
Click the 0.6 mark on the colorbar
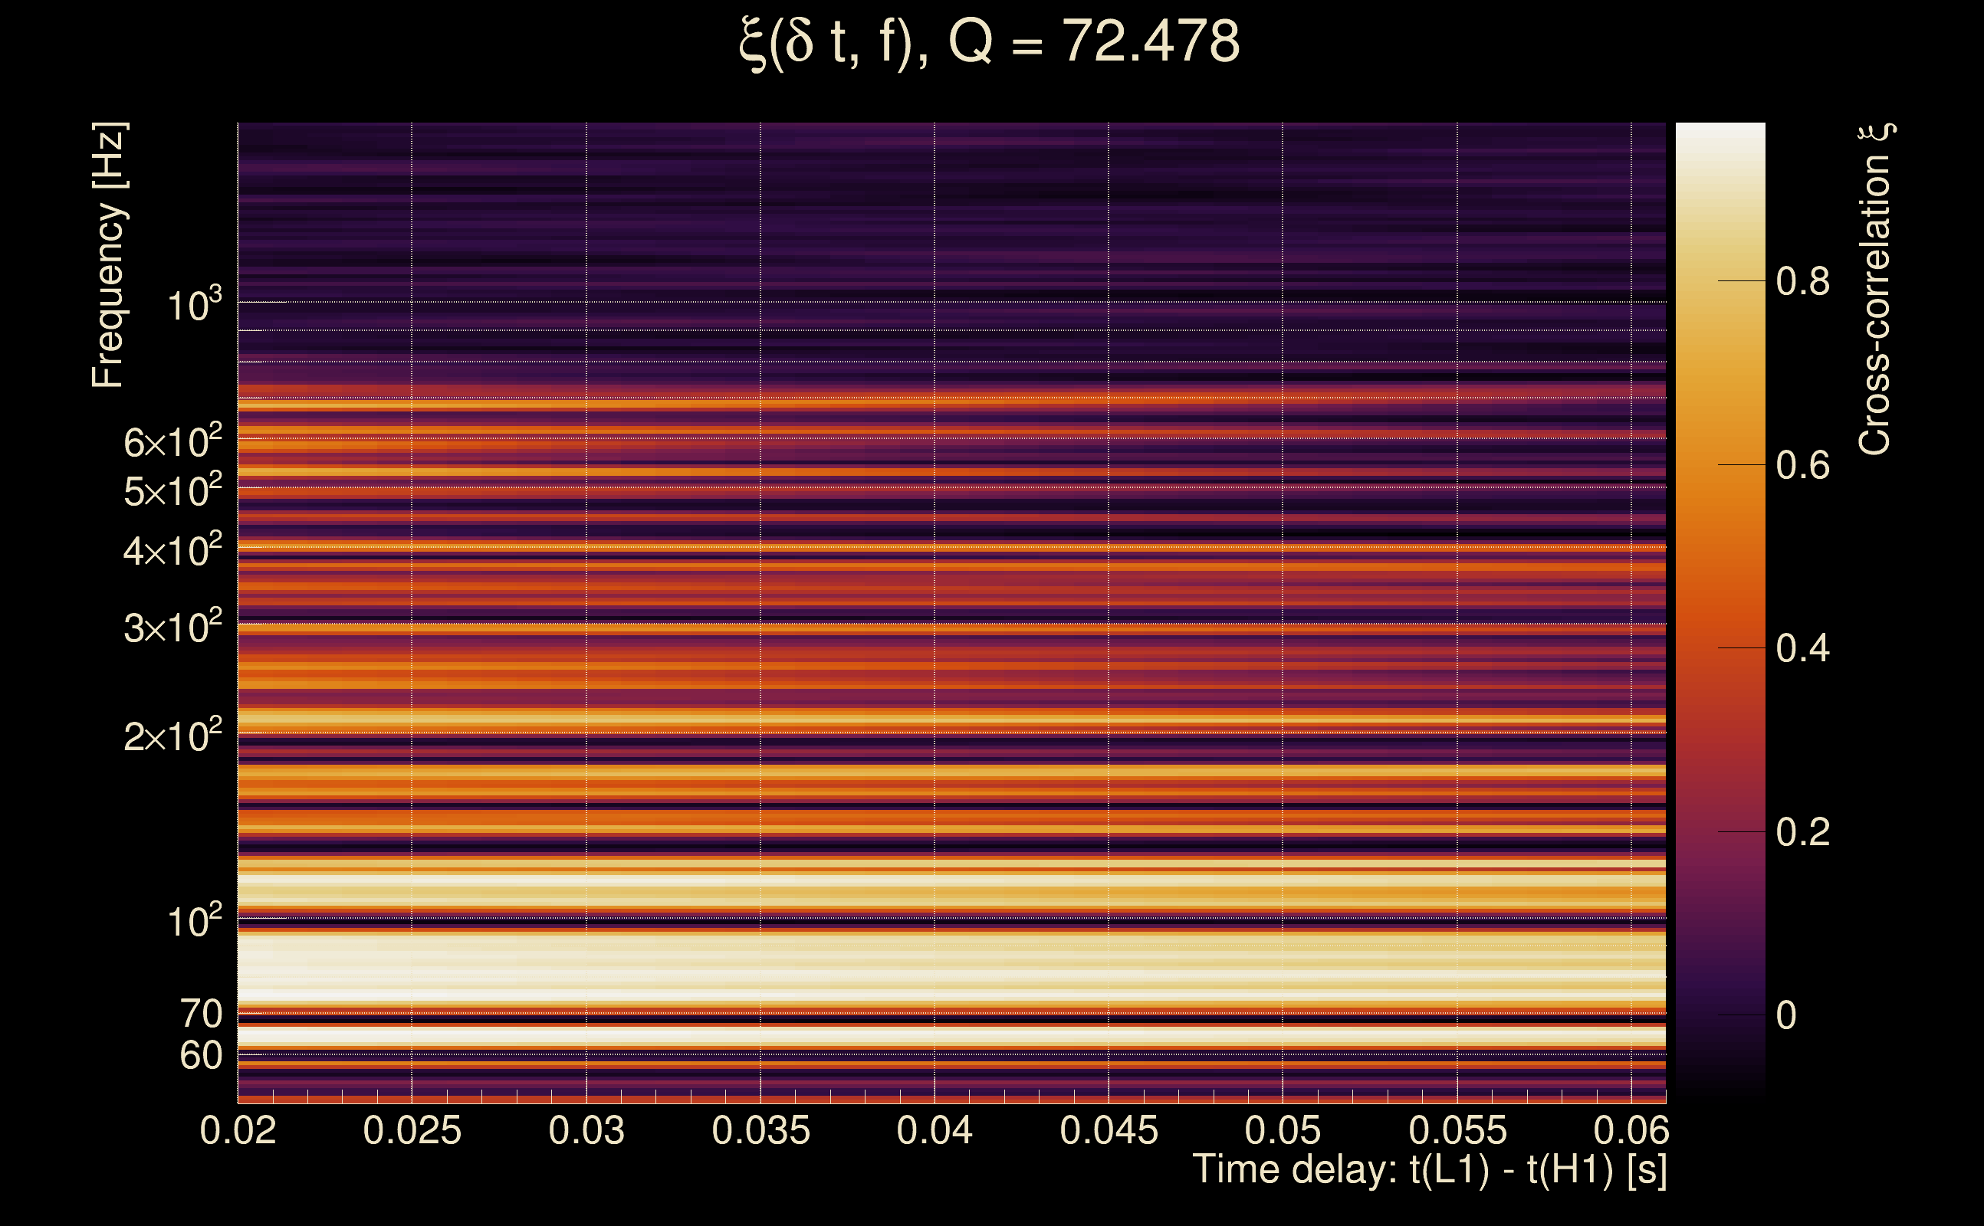1802,465
